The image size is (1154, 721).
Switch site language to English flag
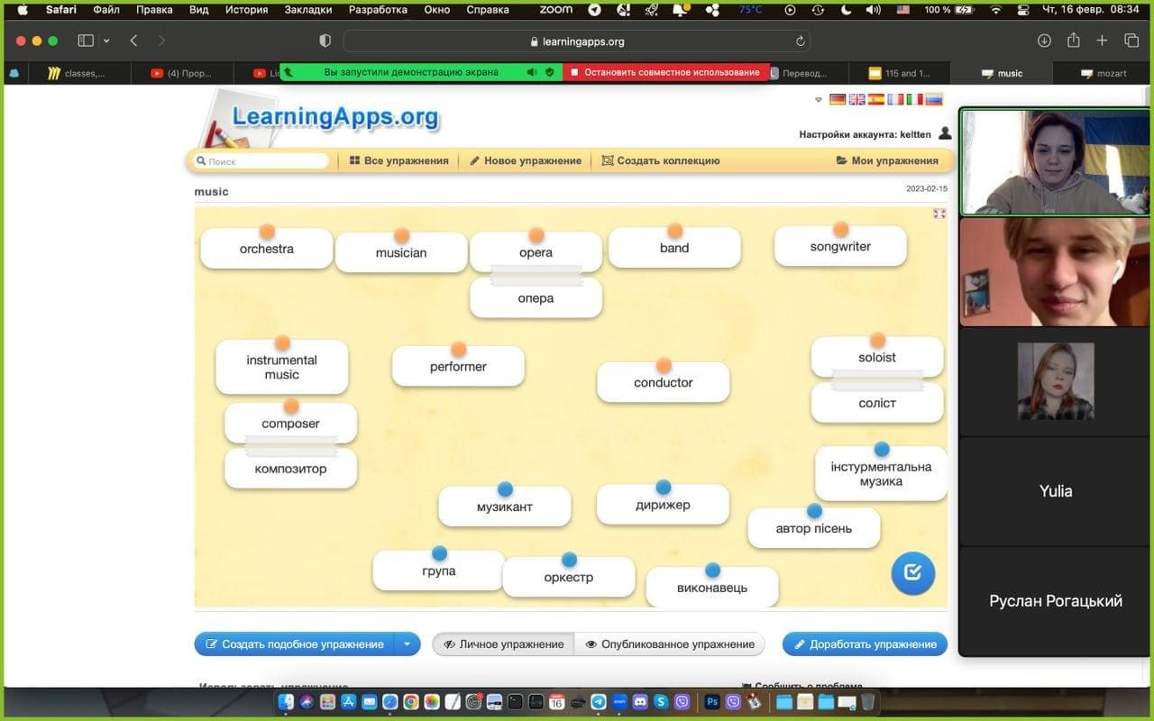pyautogui.click(x=856, y=99)
